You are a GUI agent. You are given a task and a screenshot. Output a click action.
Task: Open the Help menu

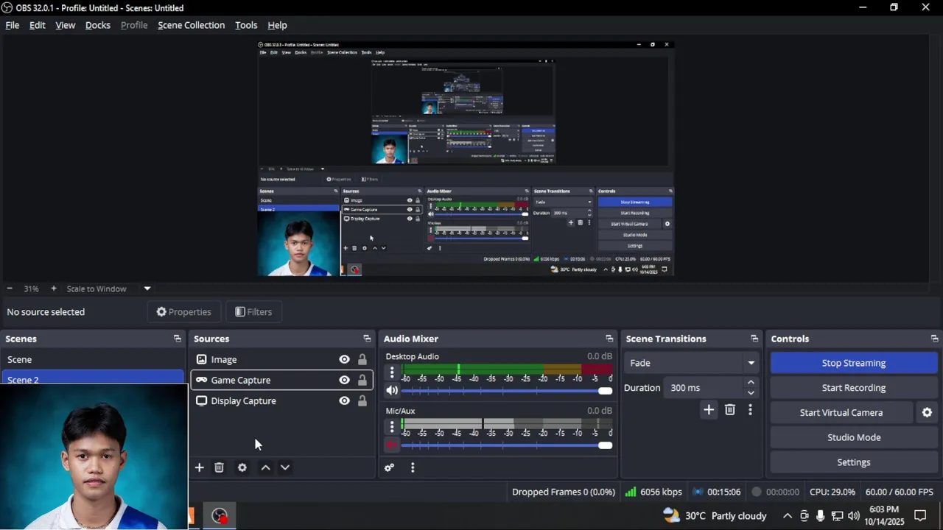click(277, 25)
